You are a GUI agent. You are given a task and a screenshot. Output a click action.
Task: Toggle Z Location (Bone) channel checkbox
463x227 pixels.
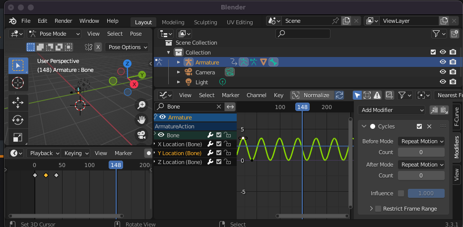coord(219,162)
